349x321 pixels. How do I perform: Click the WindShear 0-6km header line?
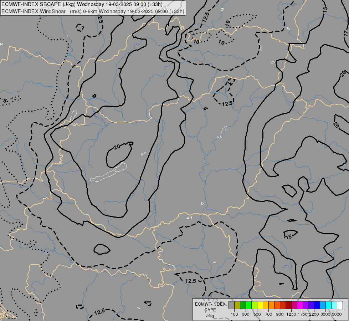[x=93, y=11]
